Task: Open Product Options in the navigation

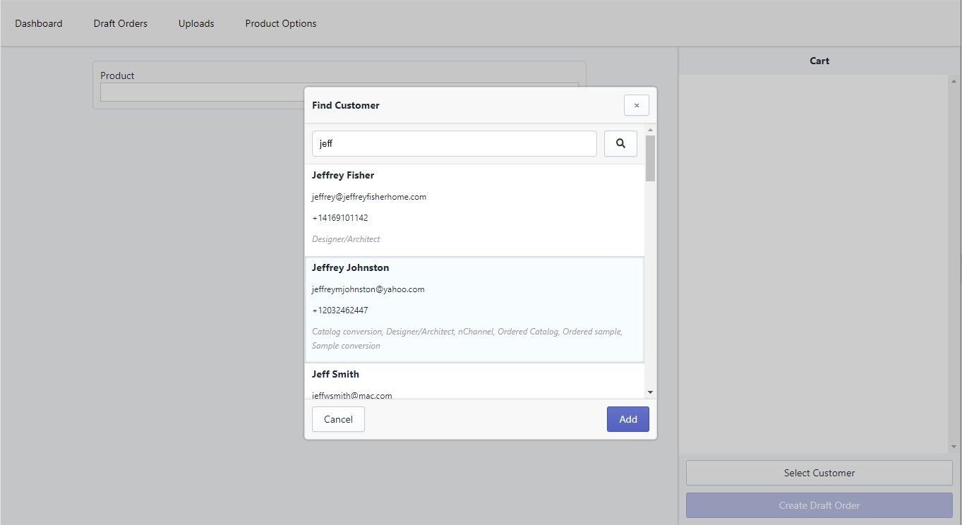Action: pos(281,23)
